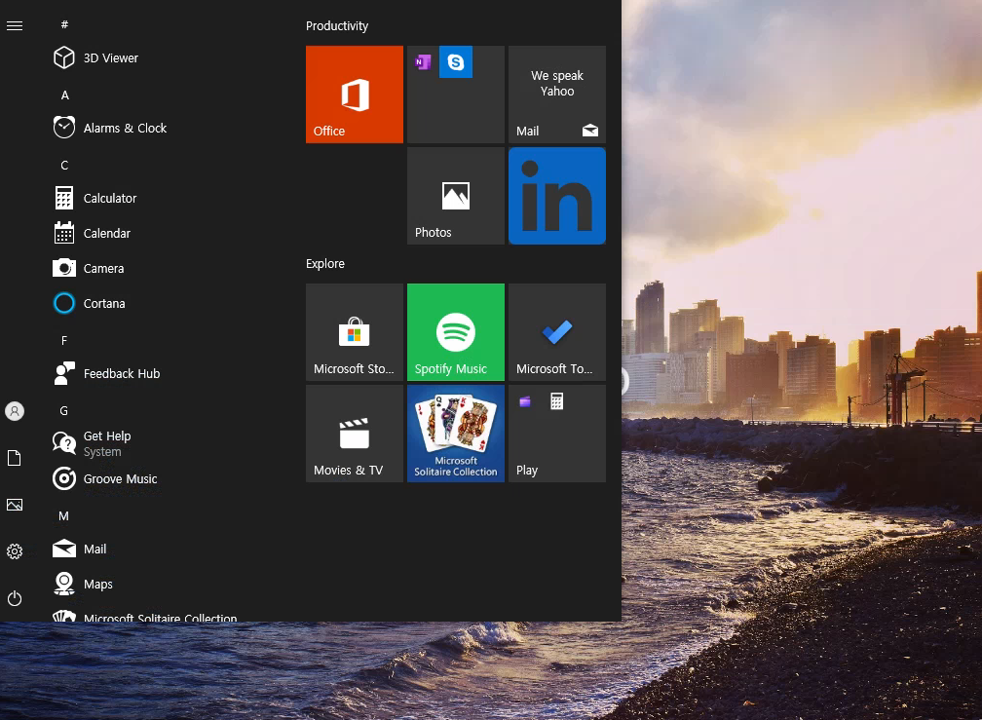Image resolution: width=982 pixels, height=720 pixels.
Task: Open the Photos tile
Action: point(456,196)
